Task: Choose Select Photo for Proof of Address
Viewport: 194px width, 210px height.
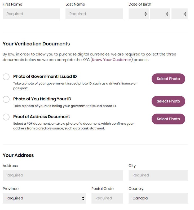Action: pos(168,119)
